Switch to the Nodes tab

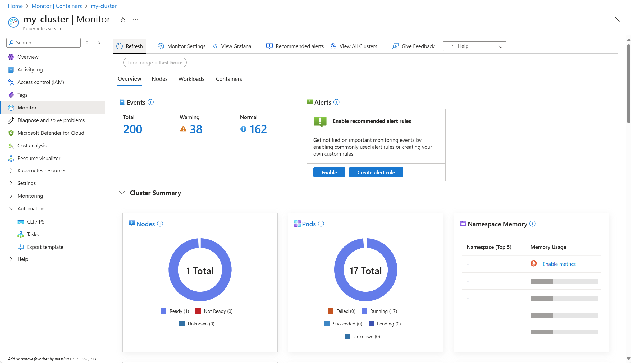[159, 79]
